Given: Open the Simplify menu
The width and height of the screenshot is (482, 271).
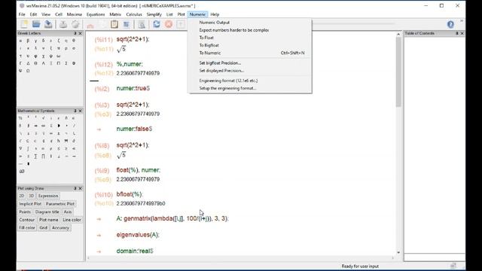Looking at the screenshot, I should coord(154,14).
